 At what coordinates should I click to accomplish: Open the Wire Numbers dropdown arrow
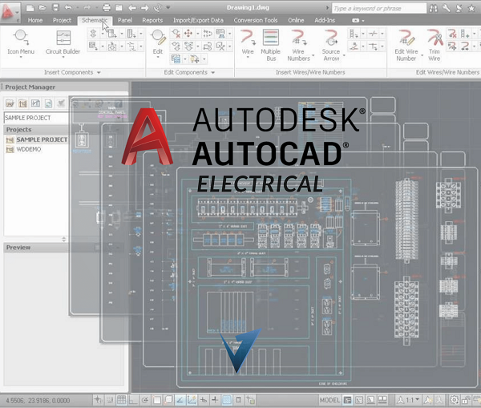click(x=313, y=55)
